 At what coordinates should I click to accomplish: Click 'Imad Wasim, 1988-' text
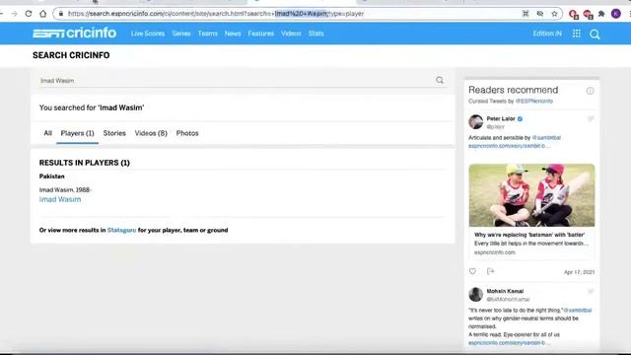65,190
